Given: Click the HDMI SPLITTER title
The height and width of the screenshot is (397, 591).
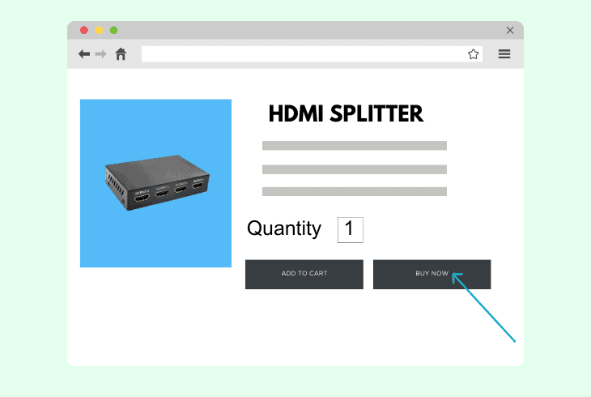Looking at the screenshot, I should (346, 113).
